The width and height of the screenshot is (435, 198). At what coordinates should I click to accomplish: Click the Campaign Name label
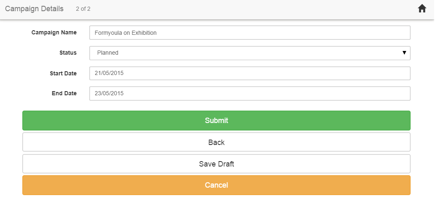coord(54,33)
